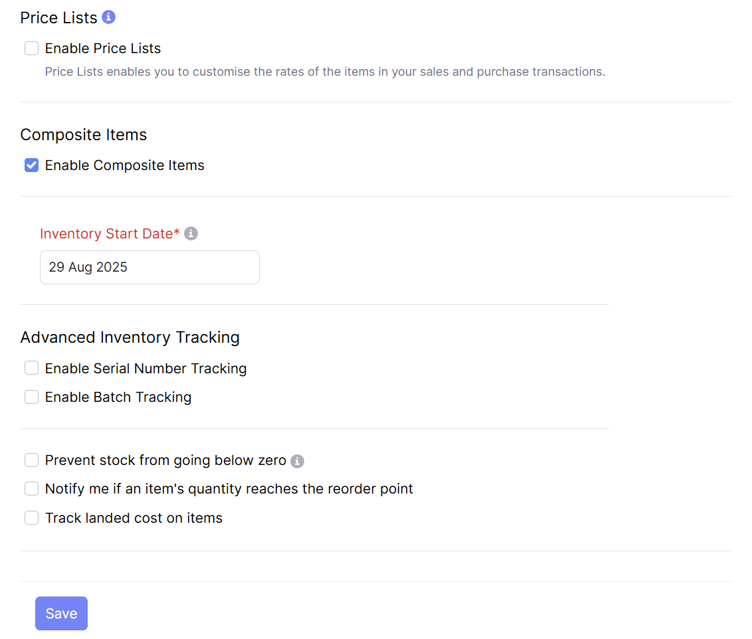Tick the reorder point notification checkbox
This screenshot has width=752, height=639.
(x=31, y=489)
